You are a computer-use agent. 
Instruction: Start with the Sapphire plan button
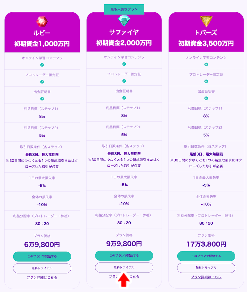point(124,256)
